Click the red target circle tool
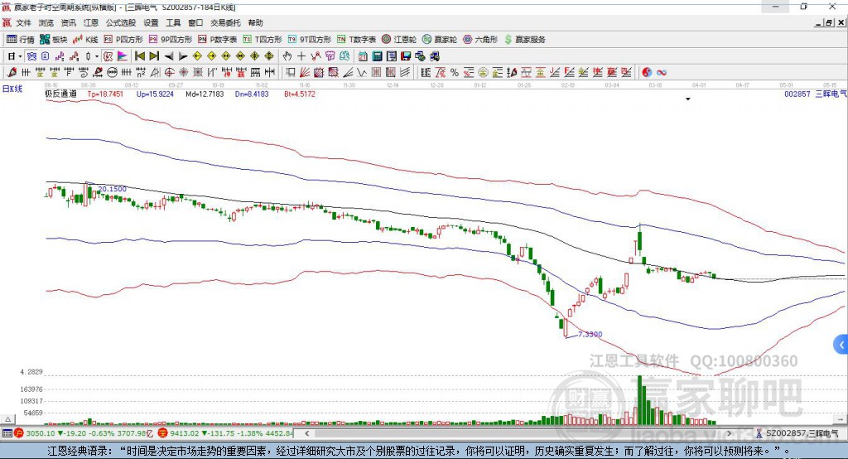Screen dimensions: 848x459 tap(169, 72)
